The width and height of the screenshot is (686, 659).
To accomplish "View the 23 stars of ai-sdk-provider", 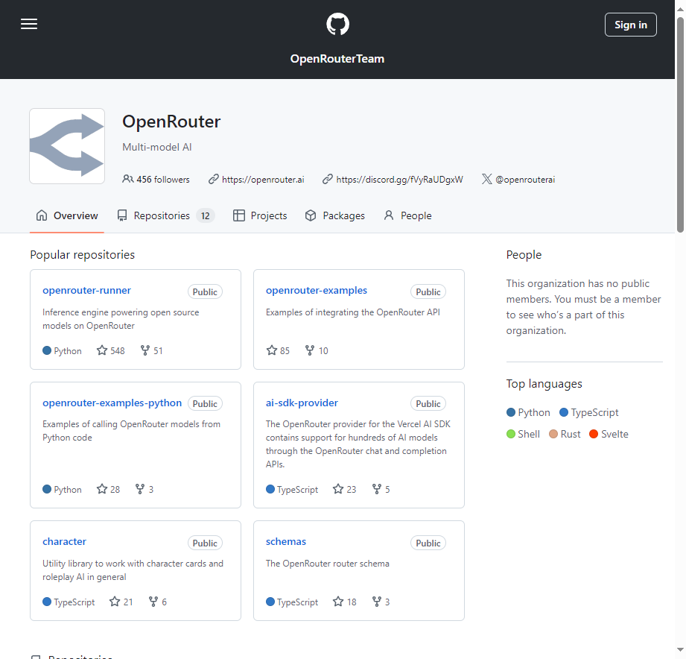I will (x=344, y=490).
